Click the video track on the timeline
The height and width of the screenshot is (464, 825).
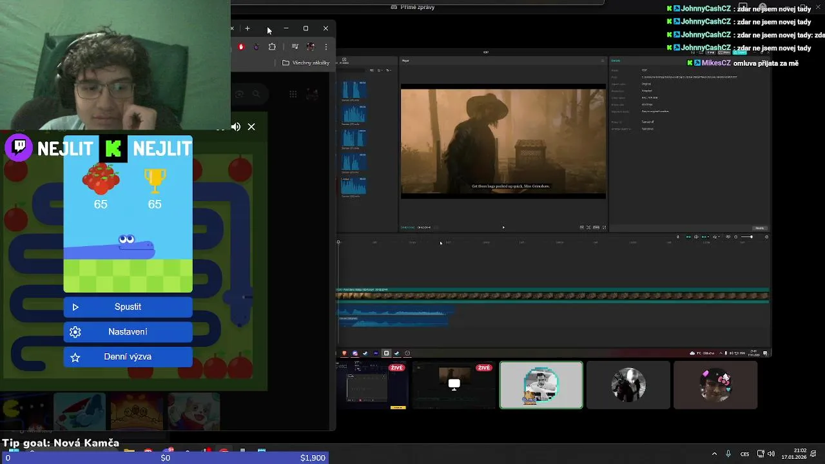tap(553, 296)
